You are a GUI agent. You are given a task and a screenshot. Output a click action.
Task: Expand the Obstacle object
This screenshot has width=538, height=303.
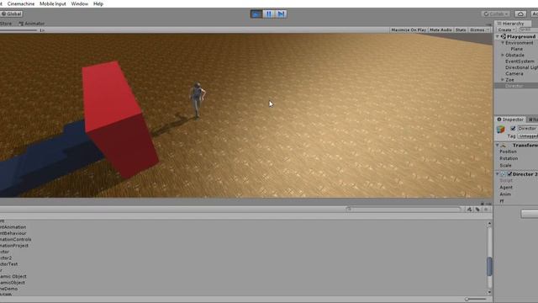tap(503, 56)
